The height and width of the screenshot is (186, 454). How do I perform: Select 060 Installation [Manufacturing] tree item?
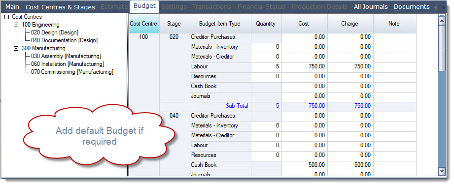point(68,64)
